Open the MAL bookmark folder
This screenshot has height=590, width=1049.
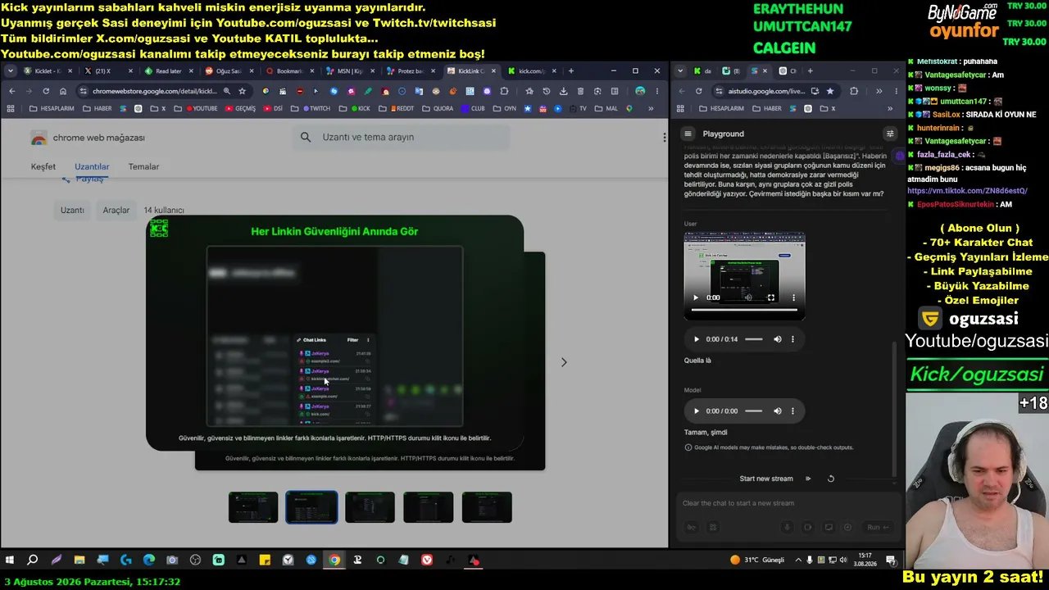[606, 108]
